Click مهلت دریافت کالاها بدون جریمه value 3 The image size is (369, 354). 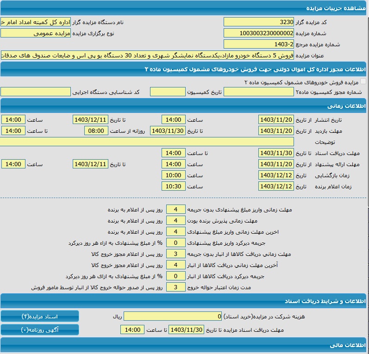(176, 254)
